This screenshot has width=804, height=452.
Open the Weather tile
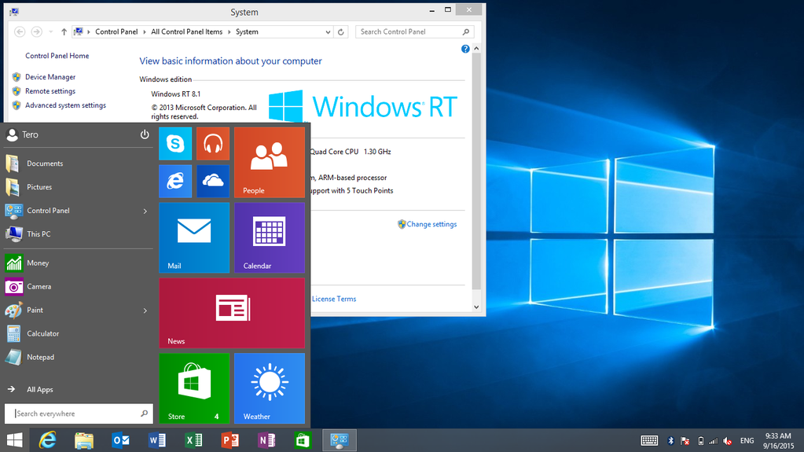[270, 388]
